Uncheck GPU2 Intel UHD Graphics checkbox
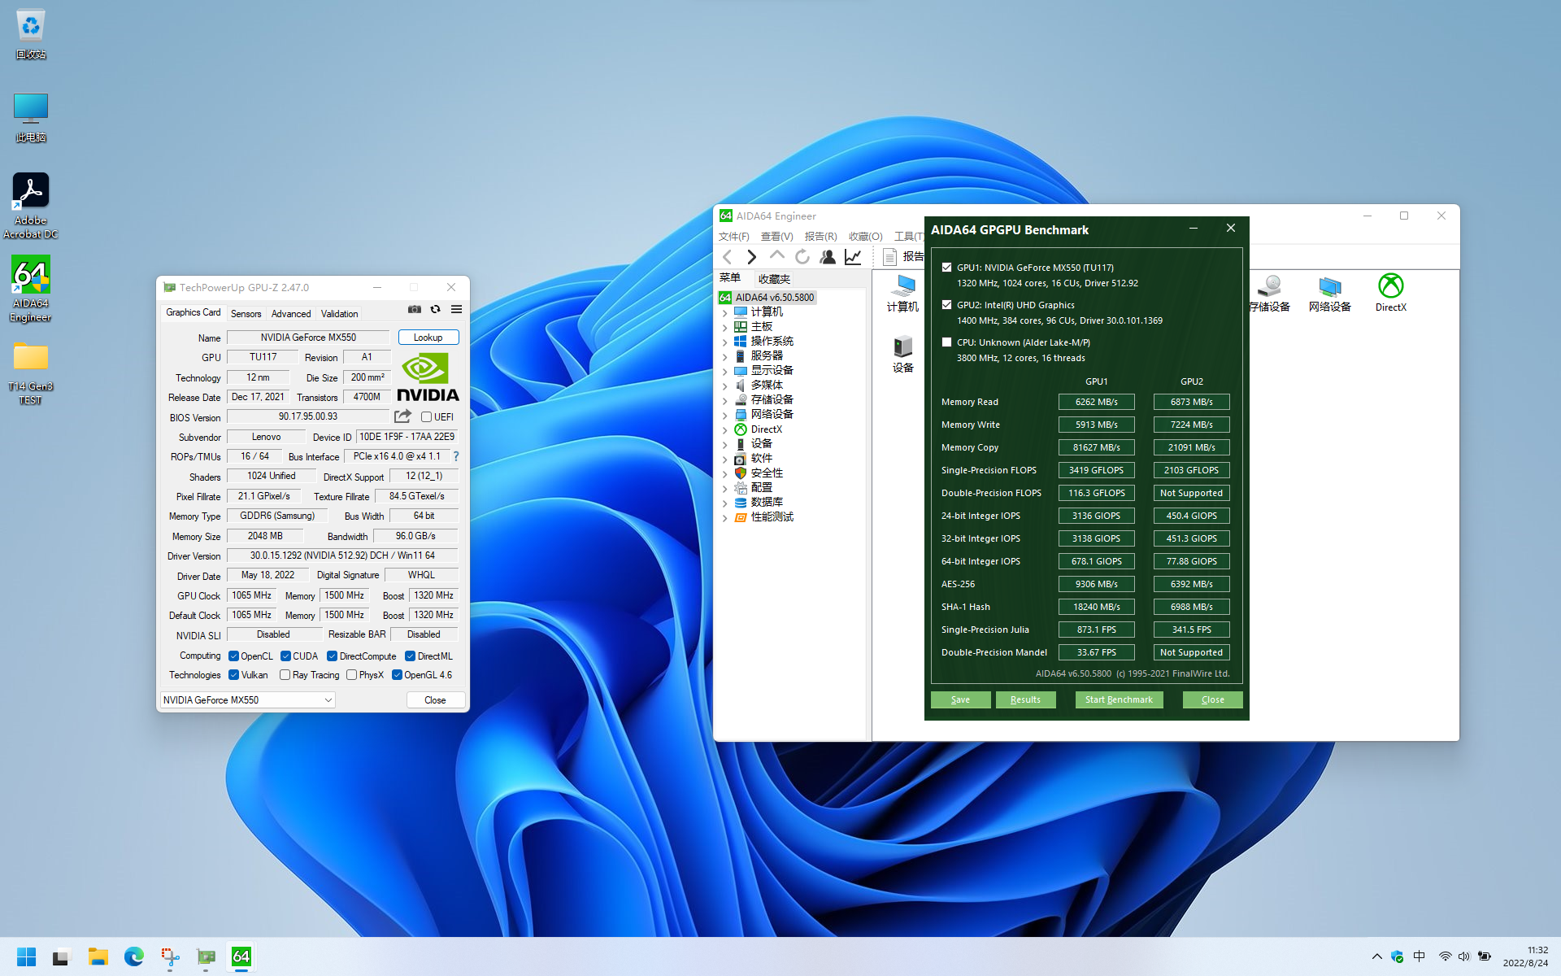The width and height of the screenshot is (1561, 976). point(946,305)
